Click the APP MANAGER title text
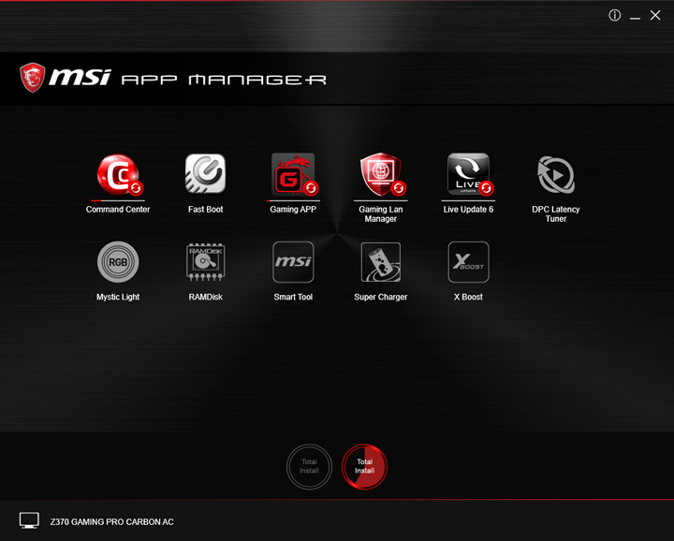This screenshot has width=674, height=541. click(x=224, y=80)
